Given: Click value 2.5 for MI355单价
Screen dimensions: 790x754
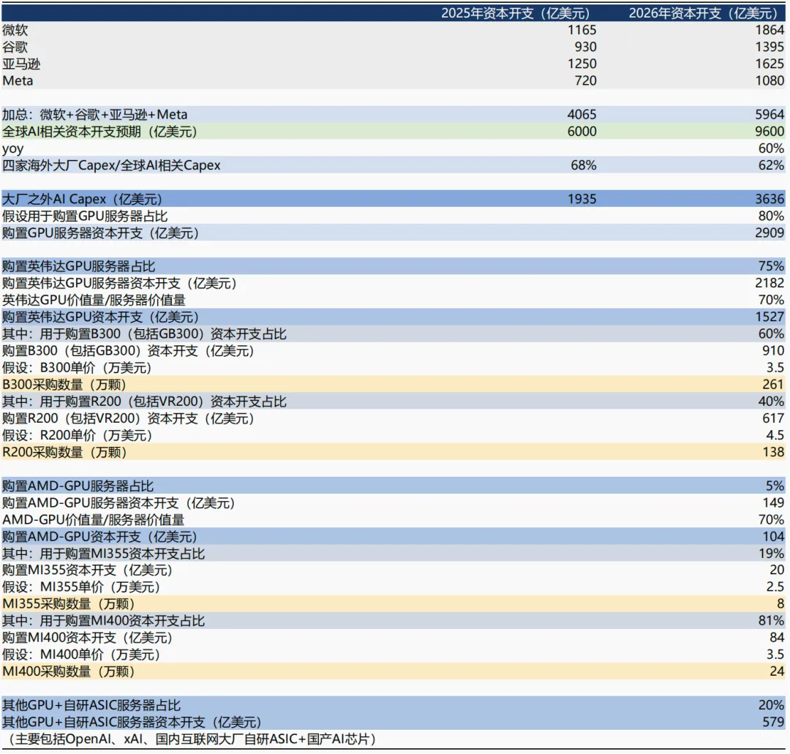Looking at the screenshot, I should pyautogui.click(x=775, y=587).
